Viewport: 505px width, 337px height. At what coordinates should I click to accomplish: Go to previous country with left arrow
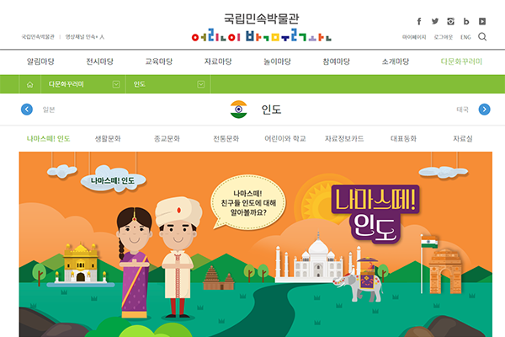(x=27, y=110)
